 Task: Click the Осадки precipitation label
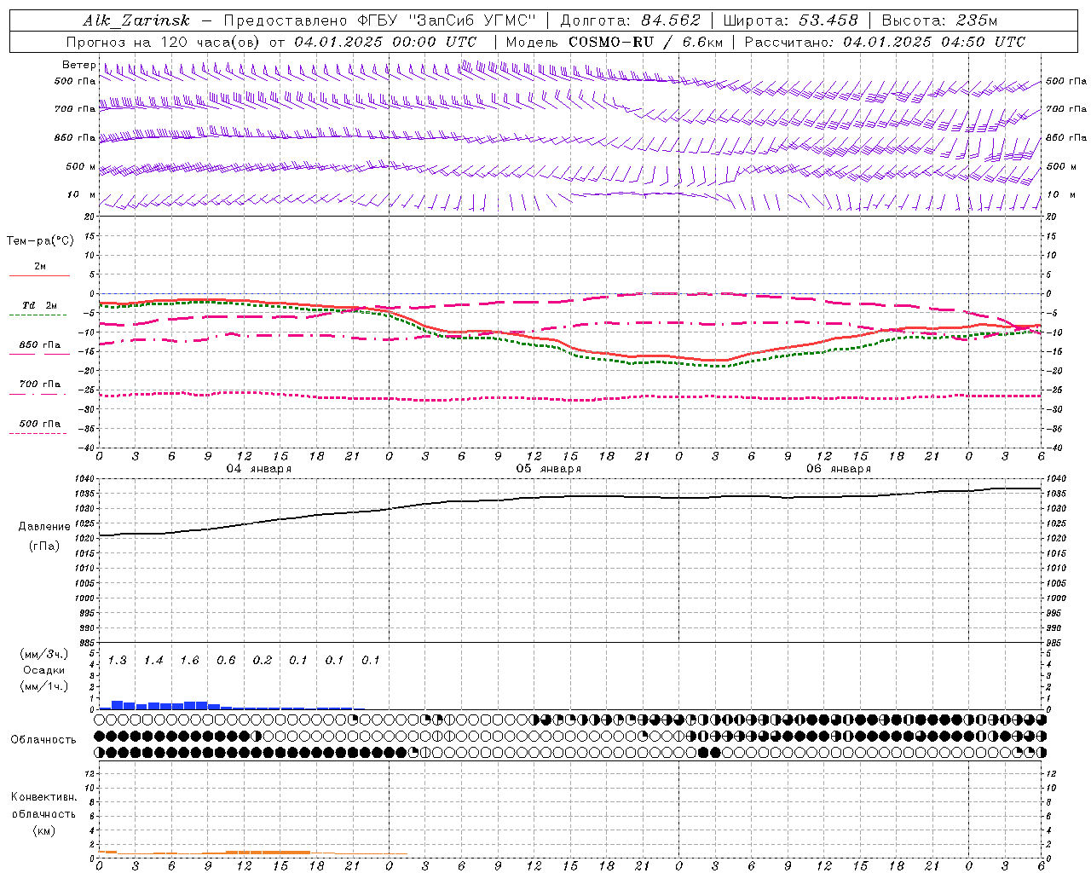44,670
